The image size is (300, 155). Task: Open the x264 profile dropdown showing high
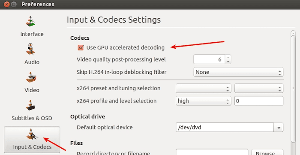point(204,101)
